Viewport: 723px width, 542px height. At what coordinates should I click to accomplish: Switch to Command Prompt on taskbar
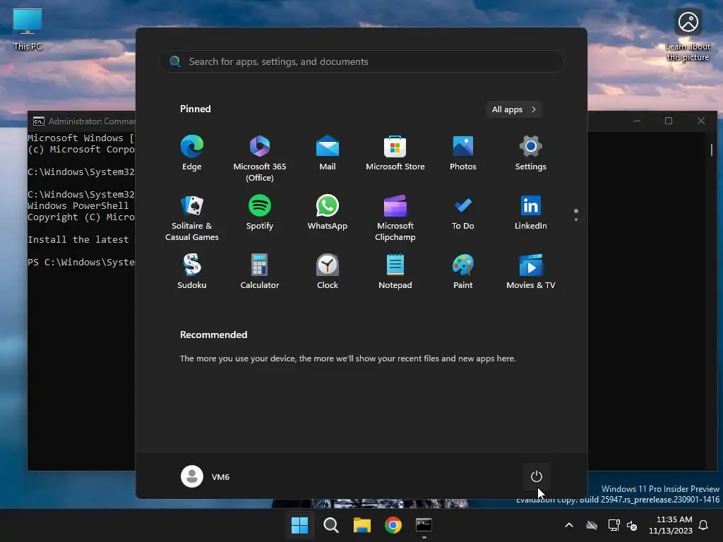tap(424, 525)
